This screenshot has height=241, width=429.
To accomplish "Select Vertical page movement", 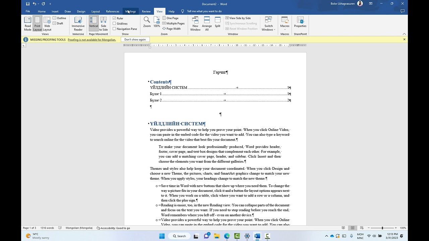I will 94,24.
